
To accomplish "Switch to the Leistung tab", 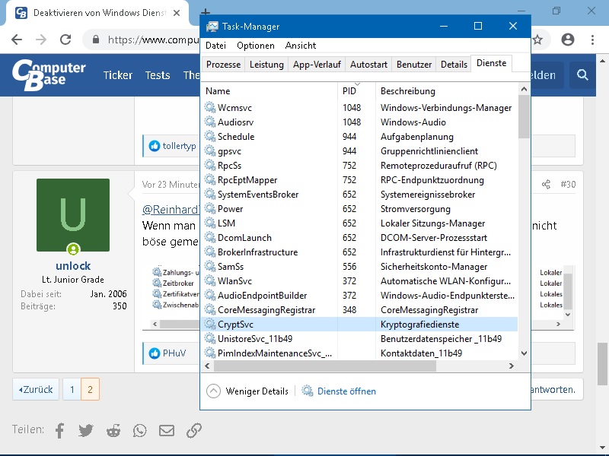I will coord(266,65).
